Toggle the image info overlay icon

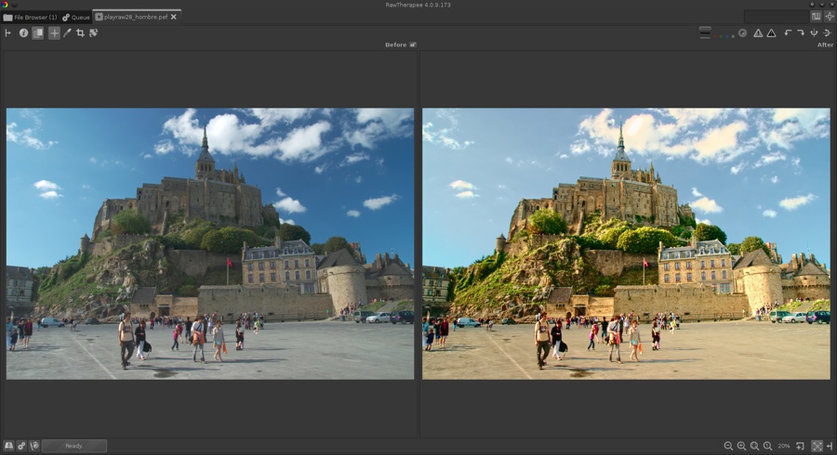[x=23, y=32]
